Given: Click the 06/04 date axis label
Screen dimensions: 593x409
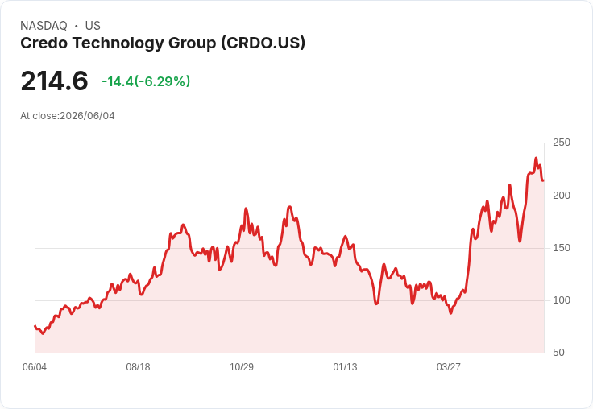Looking at the screenshot, I should pyautogui.click(x=35, y=367).
